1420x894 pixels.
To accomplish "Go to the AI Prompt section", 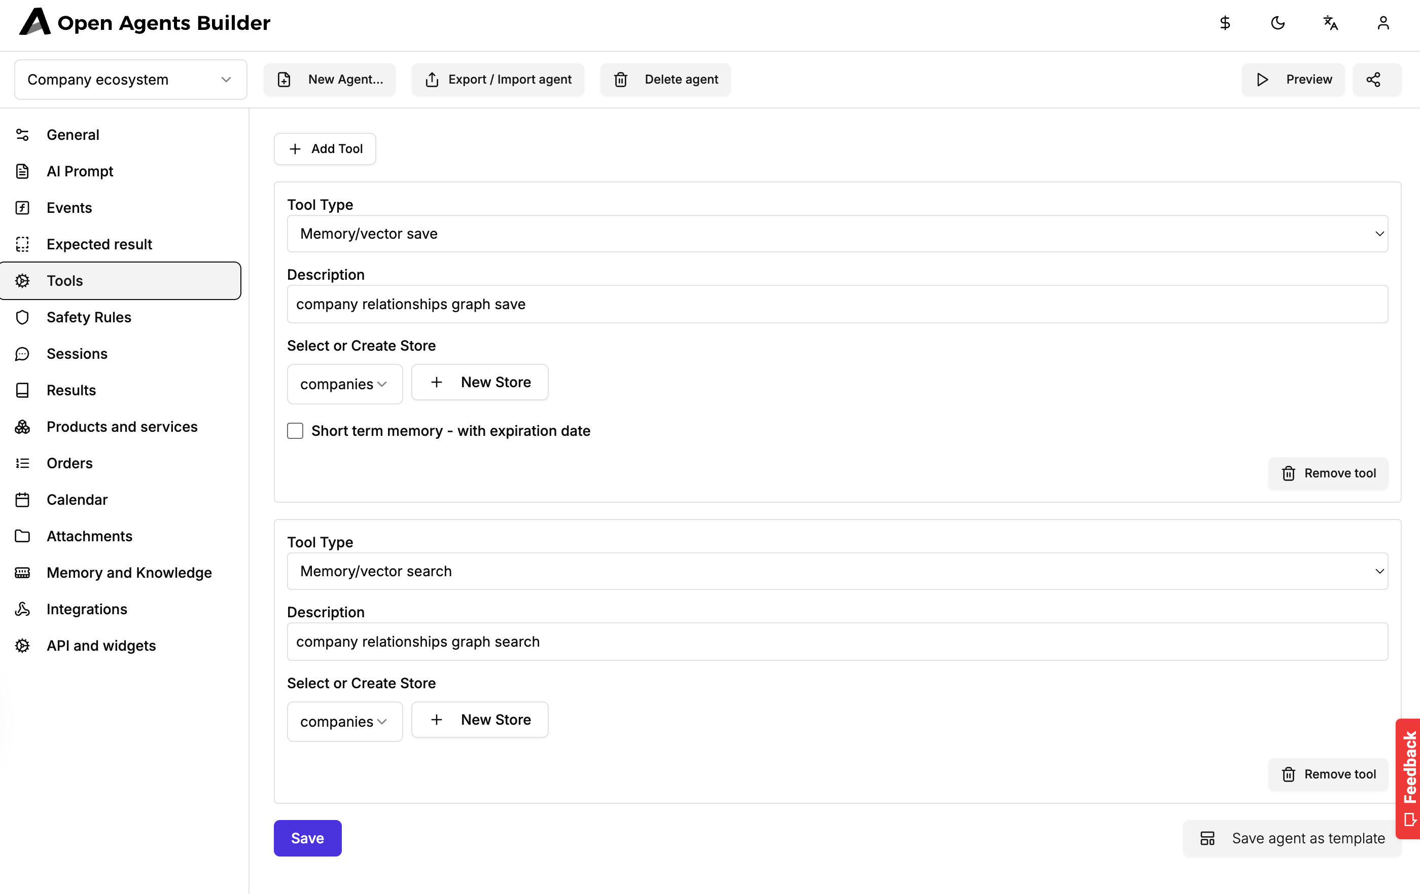I will pos(120,171).
